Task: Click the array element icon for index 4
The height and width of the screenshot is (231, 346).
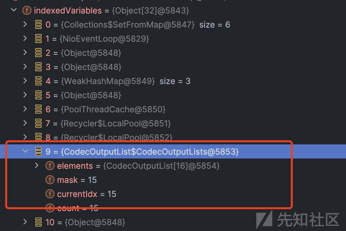Action: coord(38,81)
